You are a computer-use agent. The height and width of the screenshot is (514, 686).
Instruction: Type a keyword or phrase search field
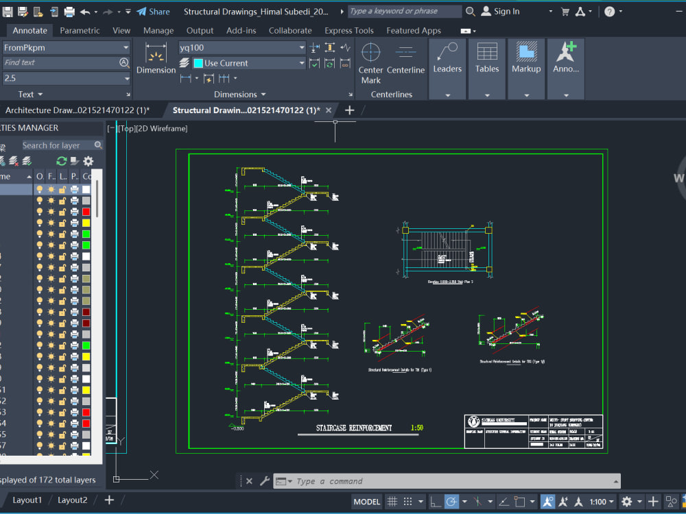(x=405, y=12)
